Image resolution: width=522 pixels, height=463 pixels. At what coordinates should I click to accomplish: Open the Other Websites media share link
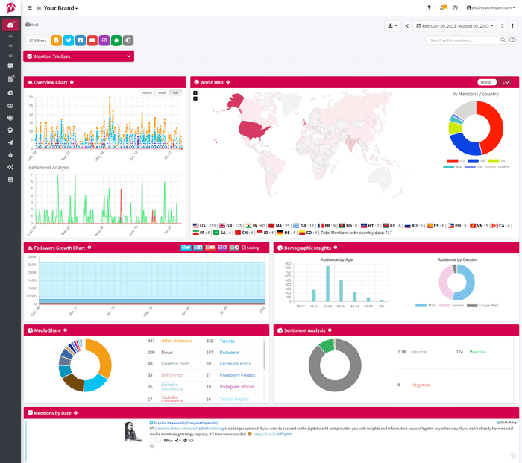[x=176, y=341]
